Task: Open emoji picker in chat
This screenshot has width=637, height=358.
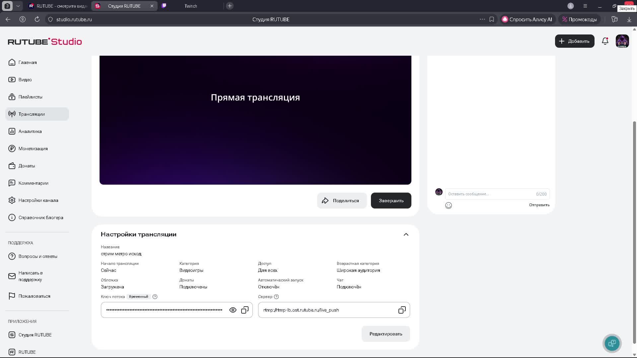Action: 449,206
